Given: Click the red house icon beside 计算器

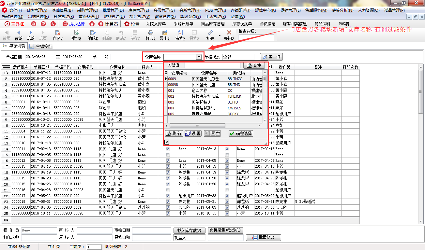Looking at the screenshot, I should tap(92, 24).
